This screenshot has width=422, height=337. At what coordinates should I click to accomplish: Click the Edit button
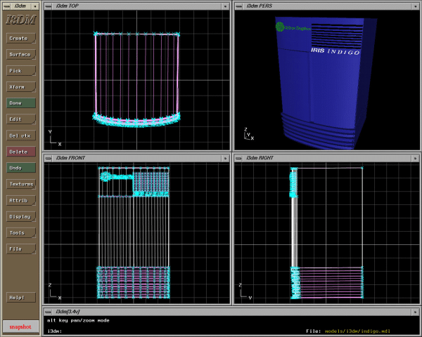point(20,119)
